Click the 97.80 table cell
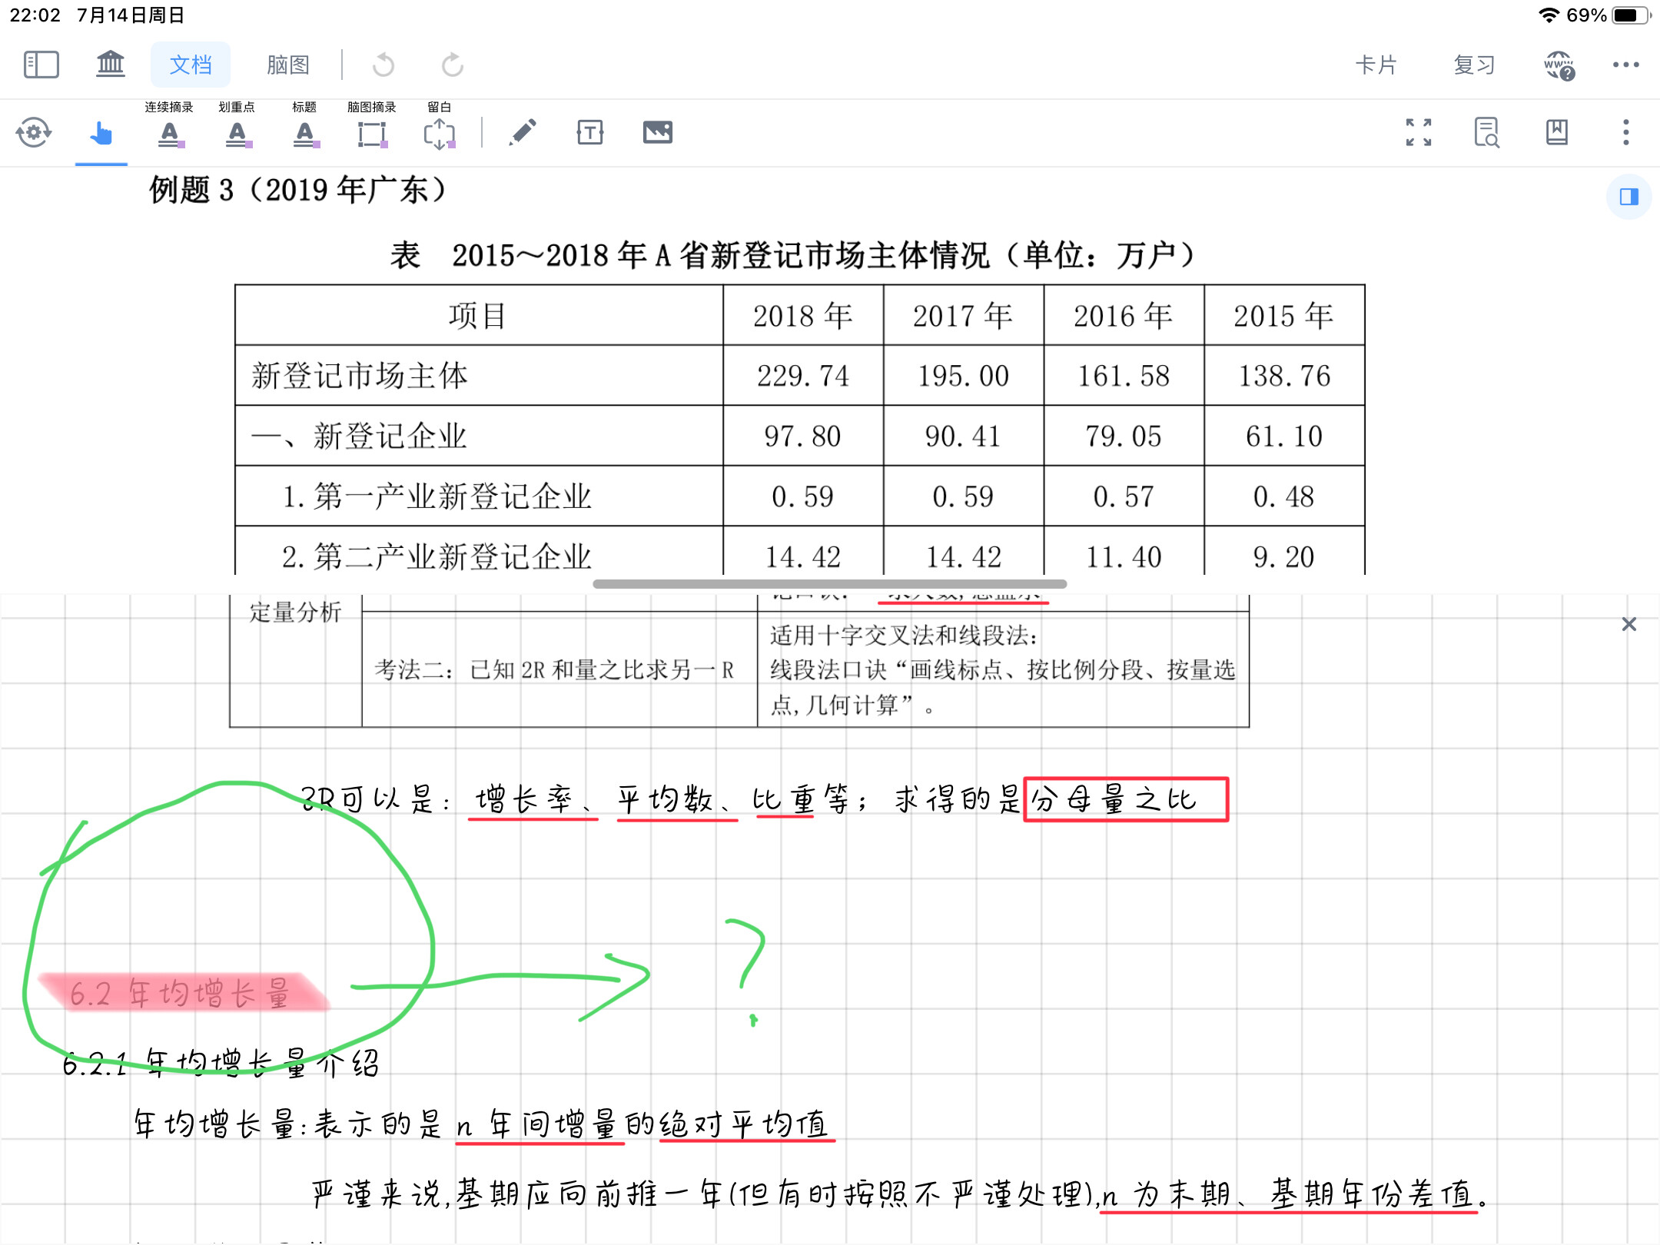The image size is (1660, 1245). pos(803,436)
